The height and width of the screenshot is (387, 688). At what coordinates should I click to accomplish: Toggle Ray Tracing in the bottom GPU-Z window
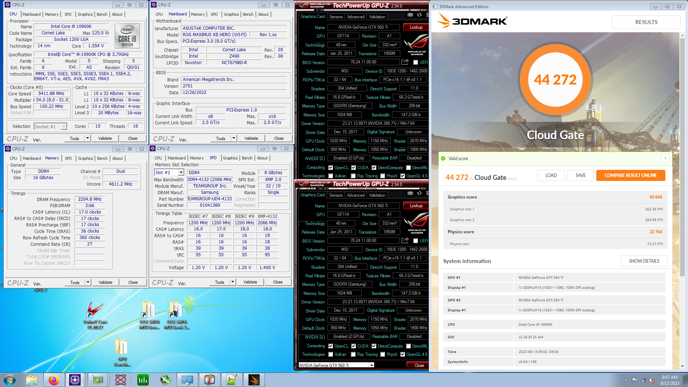point(353,354)
